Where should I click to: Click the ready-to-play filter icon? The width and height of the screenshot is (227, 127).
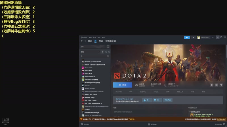pos(109,52)
